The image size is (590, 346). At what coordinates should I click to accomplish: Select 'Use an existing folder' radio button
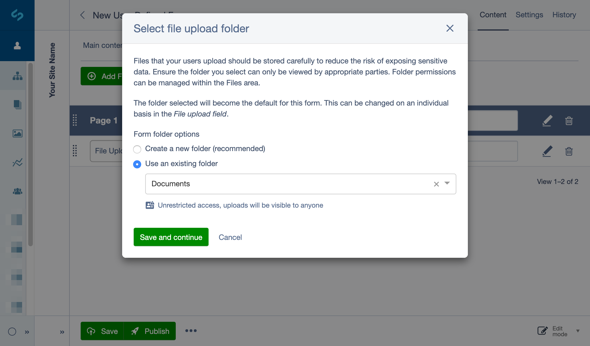(137, 163)
